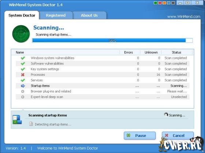The height and width of the screenshot is (153, 205).
Task: Click the scan progress bar
Action: click(x=112, y=40)
